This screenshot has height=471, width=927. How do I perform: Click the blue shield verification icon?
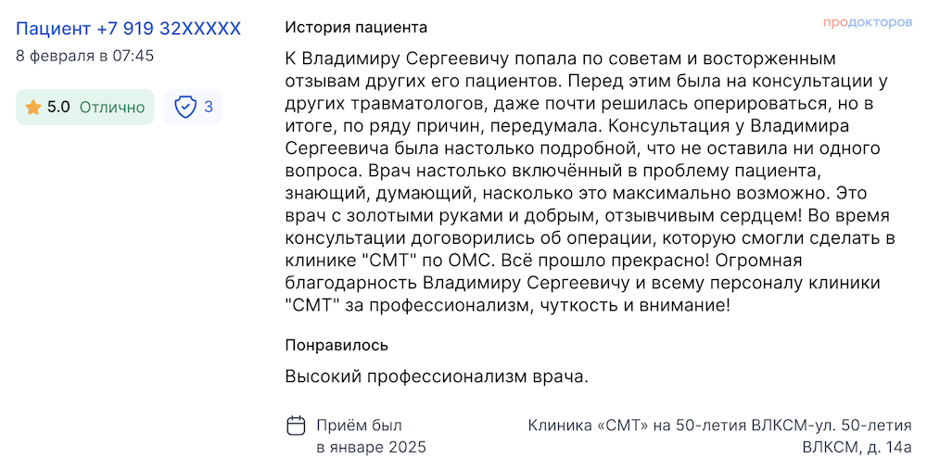pyautogui.click(x=185, y=107)
